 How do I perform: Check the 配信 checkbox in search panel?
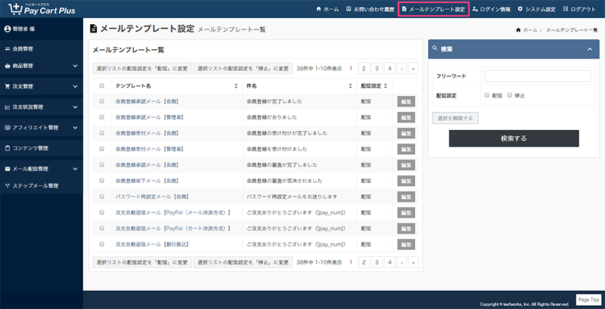[487, 95]
